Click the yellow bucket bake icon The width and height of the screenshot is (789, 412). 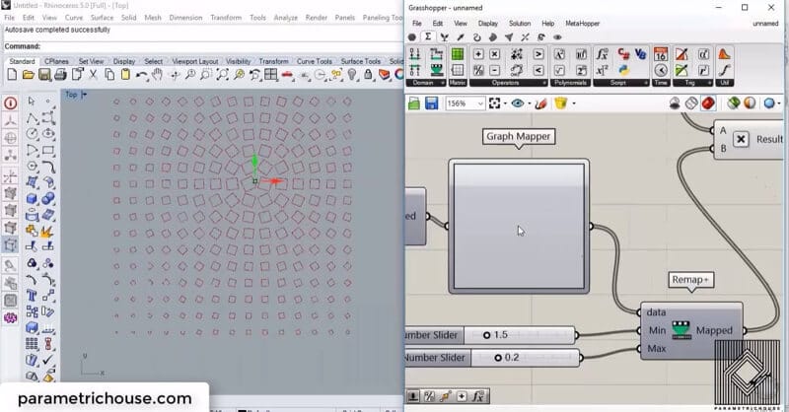(560, 103)
